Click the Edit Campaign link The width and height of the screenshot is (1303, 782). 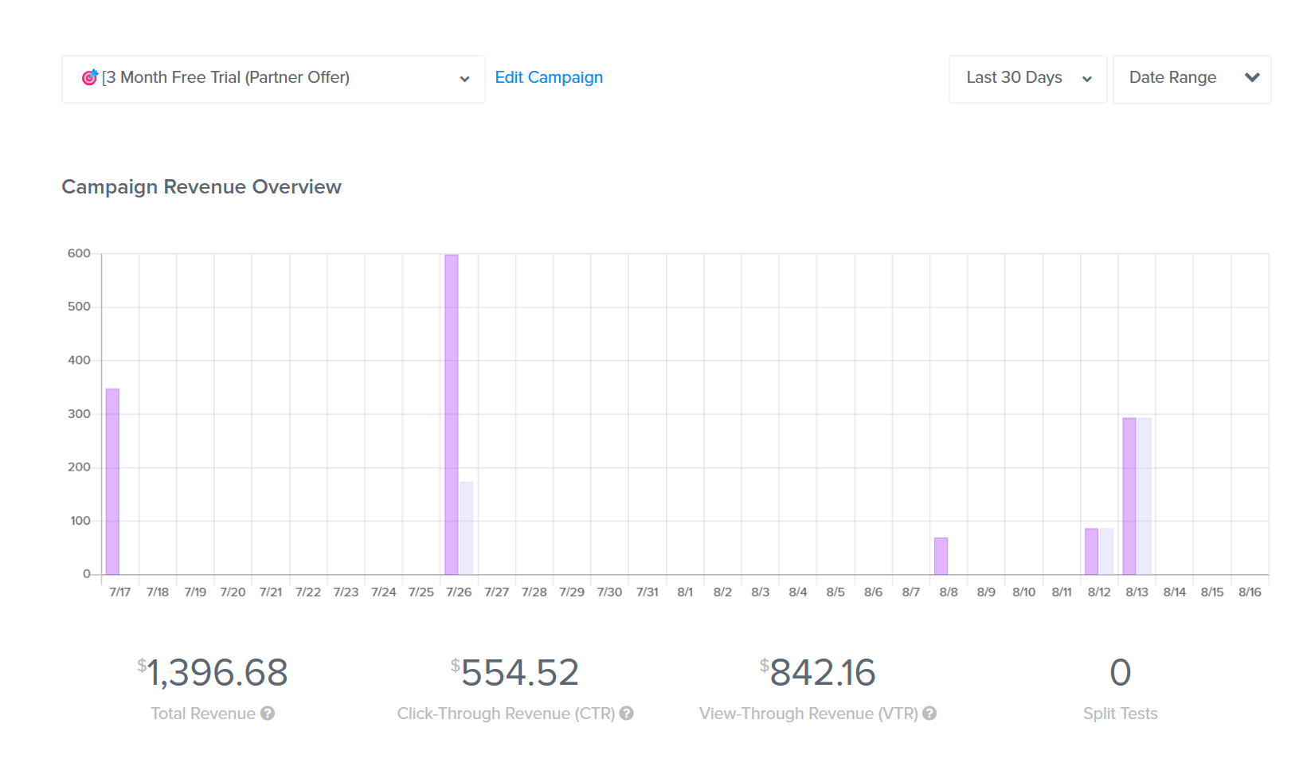[549, 77]
